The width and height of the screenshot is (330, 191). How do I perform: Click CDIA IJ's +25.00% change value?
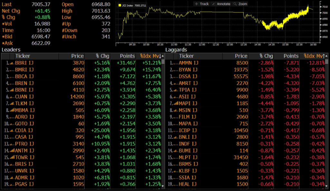tap(101, 131)
